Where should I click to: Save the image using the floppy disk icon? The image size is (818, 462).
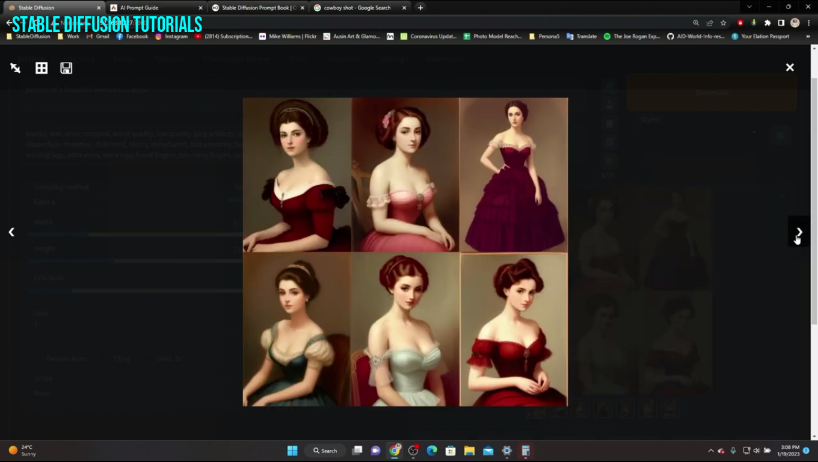click(x=66, y=68)
